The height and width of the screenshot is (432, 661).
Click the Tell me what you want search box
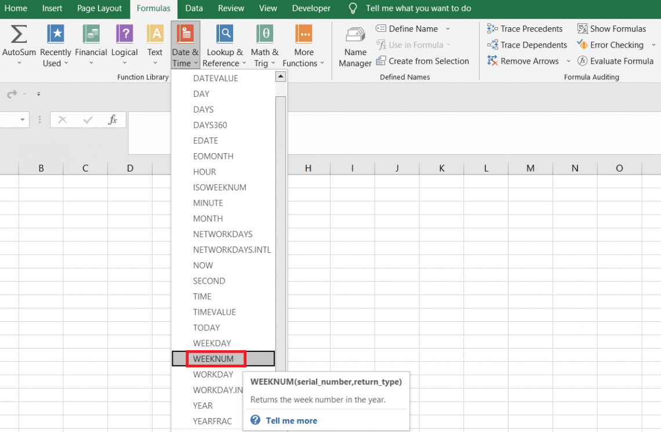[418, 9]
